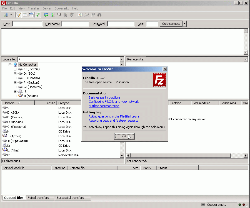Viewport: 250px width, 208px height.
Task: Sort local list by Filename column
Action: click(18, 103)
